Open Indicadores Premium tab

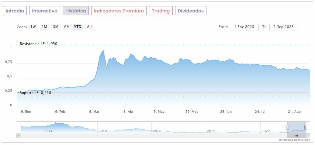pos(119,11)
